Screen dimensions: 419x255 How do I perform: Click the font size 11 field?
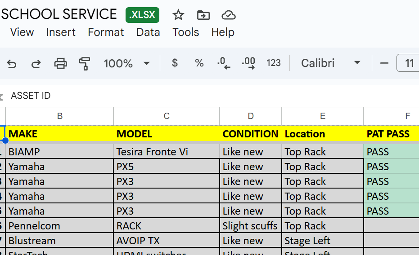tap(409, 63)
